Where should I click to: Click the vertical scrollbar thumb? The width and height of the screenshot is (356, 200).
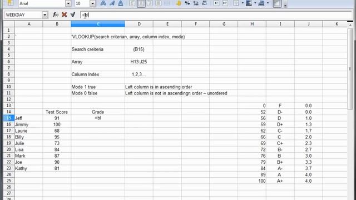[x=350, y=69]
